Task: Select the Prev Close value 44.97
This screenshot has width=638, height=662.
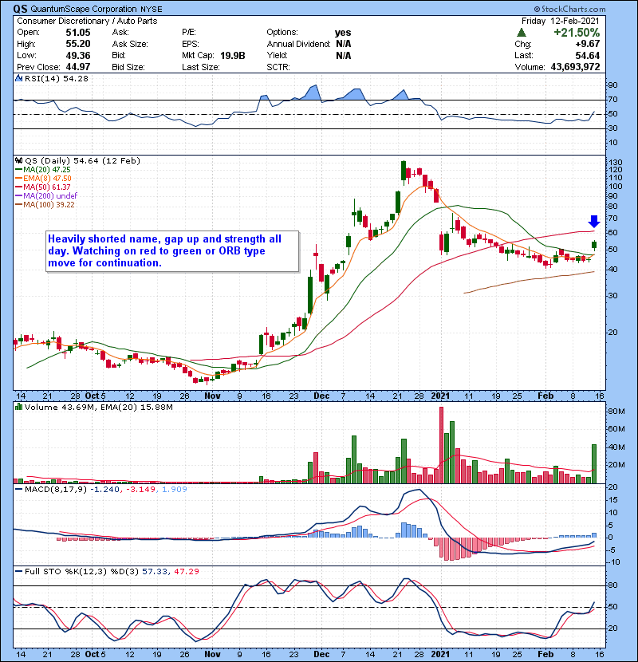Action: pyautogui.click(x=78, y=67)
